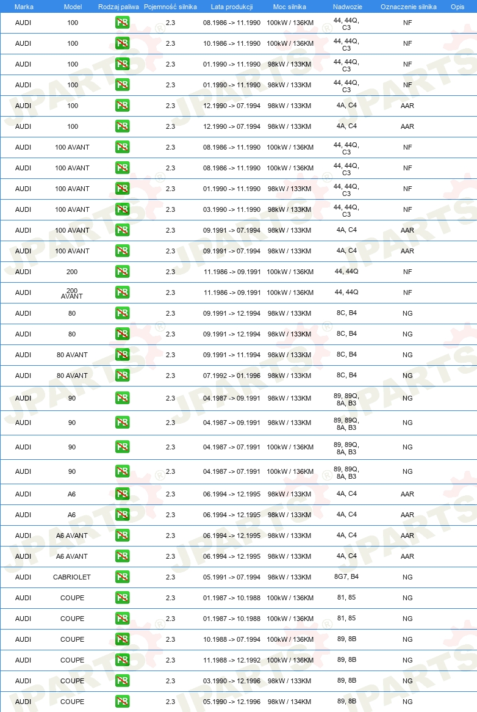Click the Oznaczenie silnika column header

click(409, 7)
